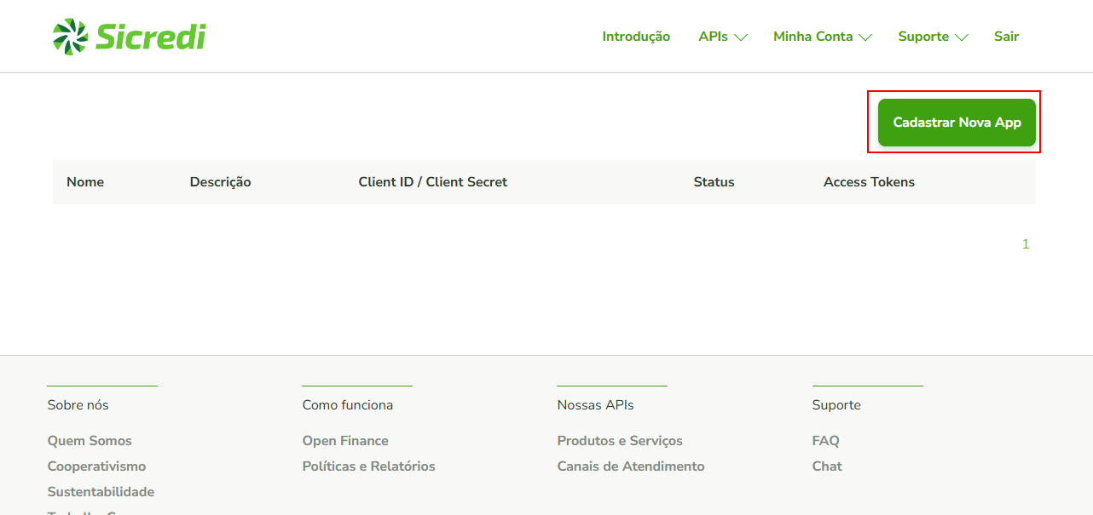Viewport: 1093px width, 515px height.
Task: Open the Quem Somos footer link
Action: pyautogui.click(x=90, y=441)
